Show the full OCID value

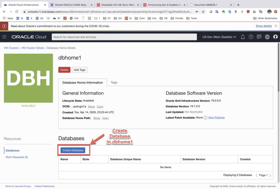[x=91, y=106]
